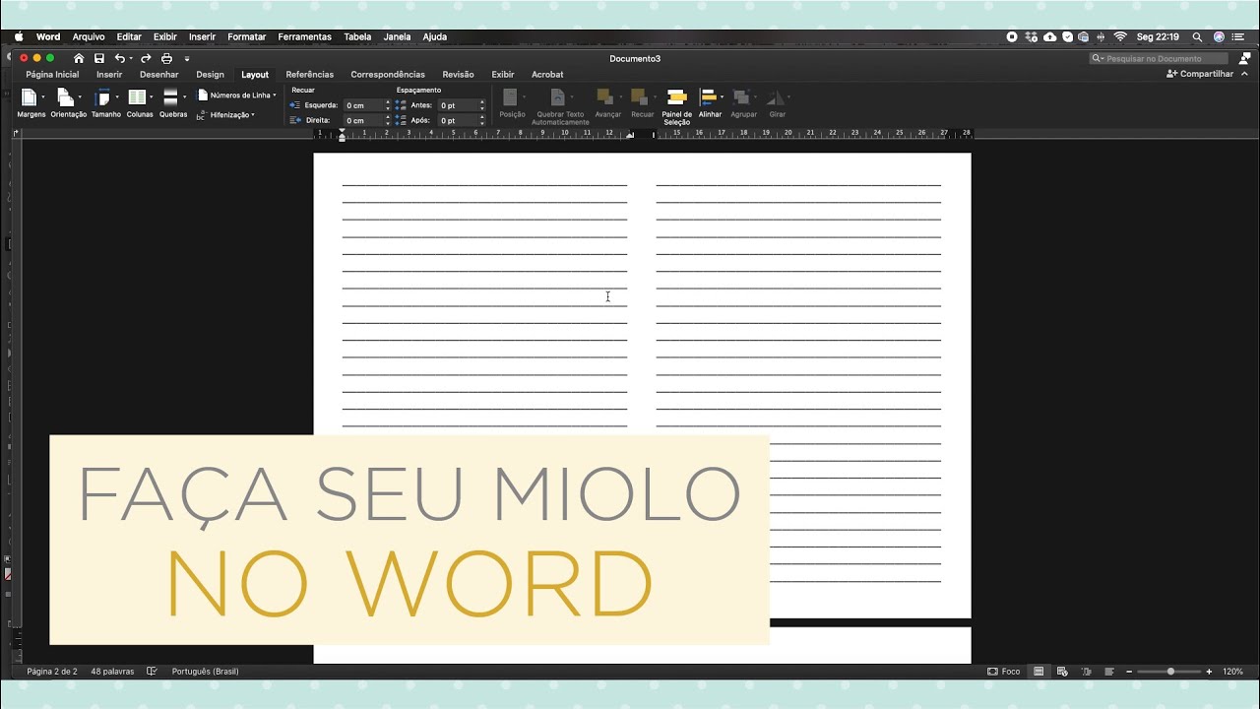The image size is (1260, 709).
Task: Redo the last action
Action: (146, 58)
